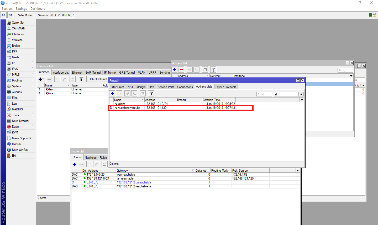Viewport: 378px width, 225px height.
Task: Open Manual from sidebar
Action: [21, 144]
